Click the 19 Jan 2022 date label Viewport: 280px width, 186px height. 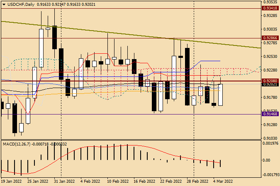(11, 181)
